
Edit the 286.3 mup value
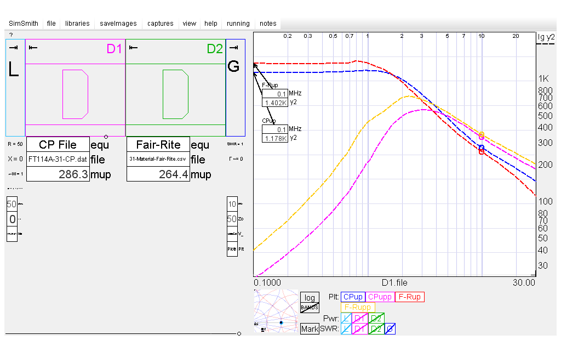(x=58, y=174)
